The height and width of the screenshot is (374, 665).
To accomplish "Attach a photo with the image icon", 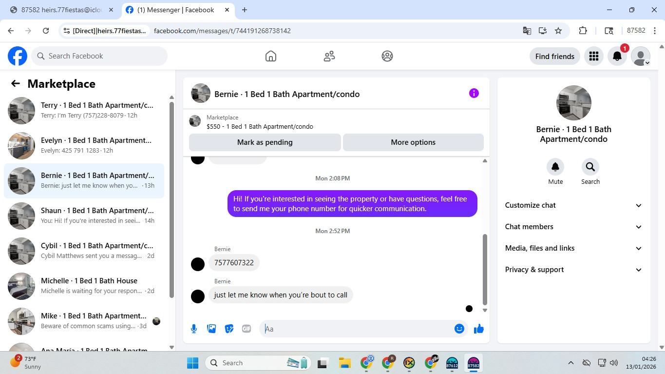I will coord(211,329).
